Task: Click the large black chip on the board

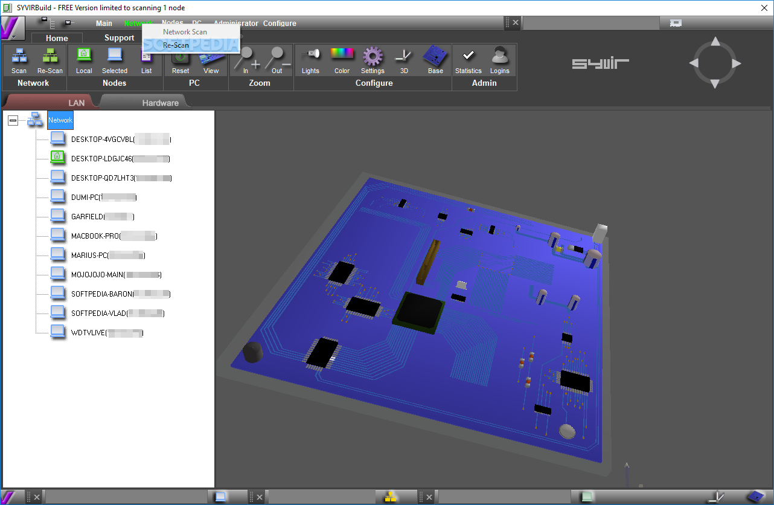Action: click(x=418, y=312)
